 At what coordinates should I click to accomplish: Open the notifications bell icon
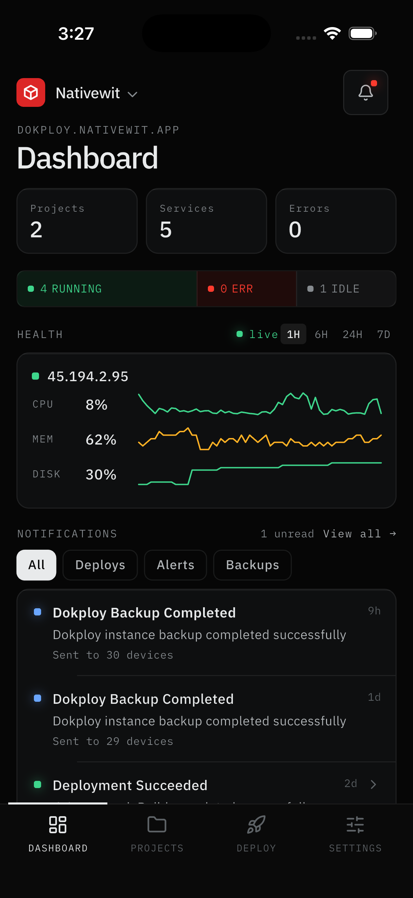pos(365,92)
